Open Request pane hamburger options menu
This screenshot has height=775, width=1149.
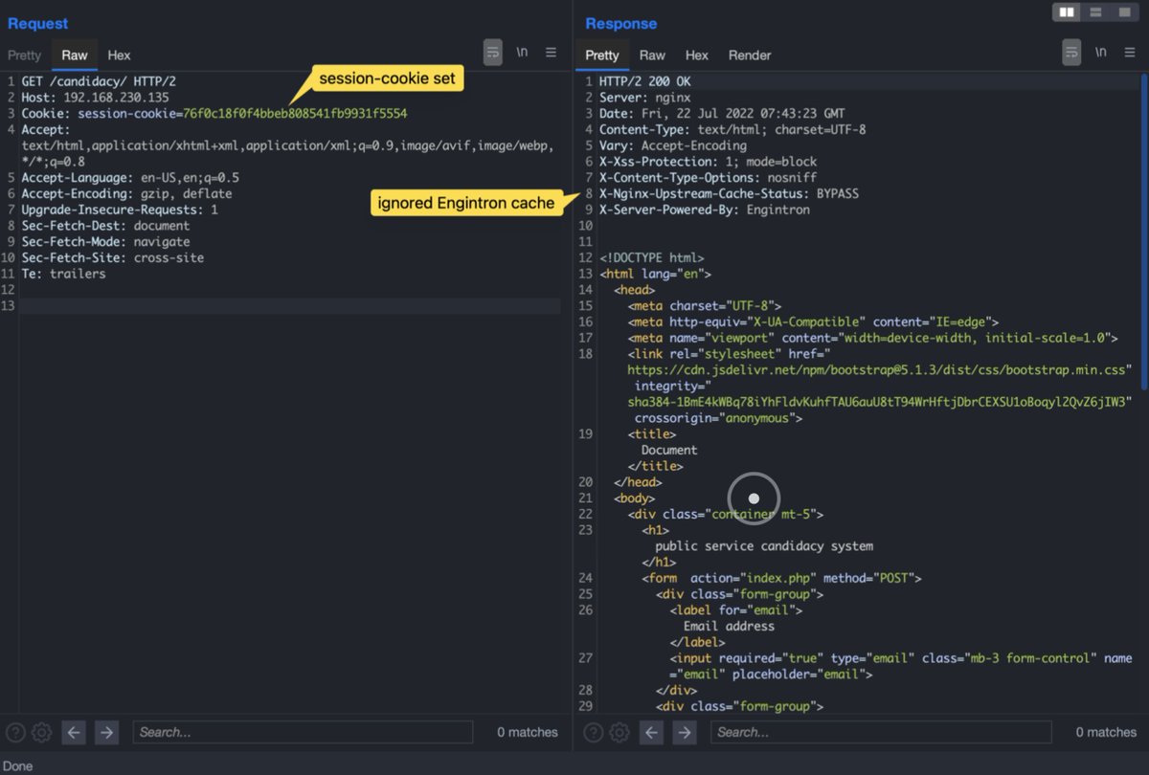(551, 53)
